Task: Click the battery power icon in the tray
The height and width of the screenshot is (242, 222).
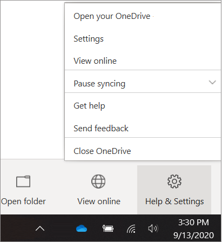Action: click(108, 228)
